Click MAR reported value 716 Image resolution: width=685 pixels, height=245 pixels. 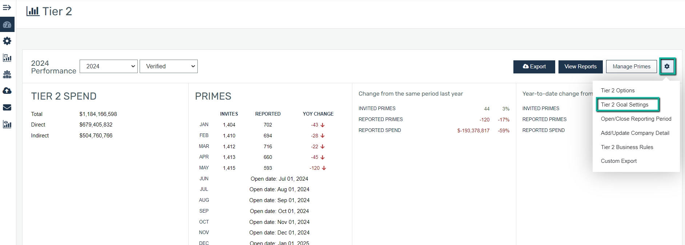(268, 147)
